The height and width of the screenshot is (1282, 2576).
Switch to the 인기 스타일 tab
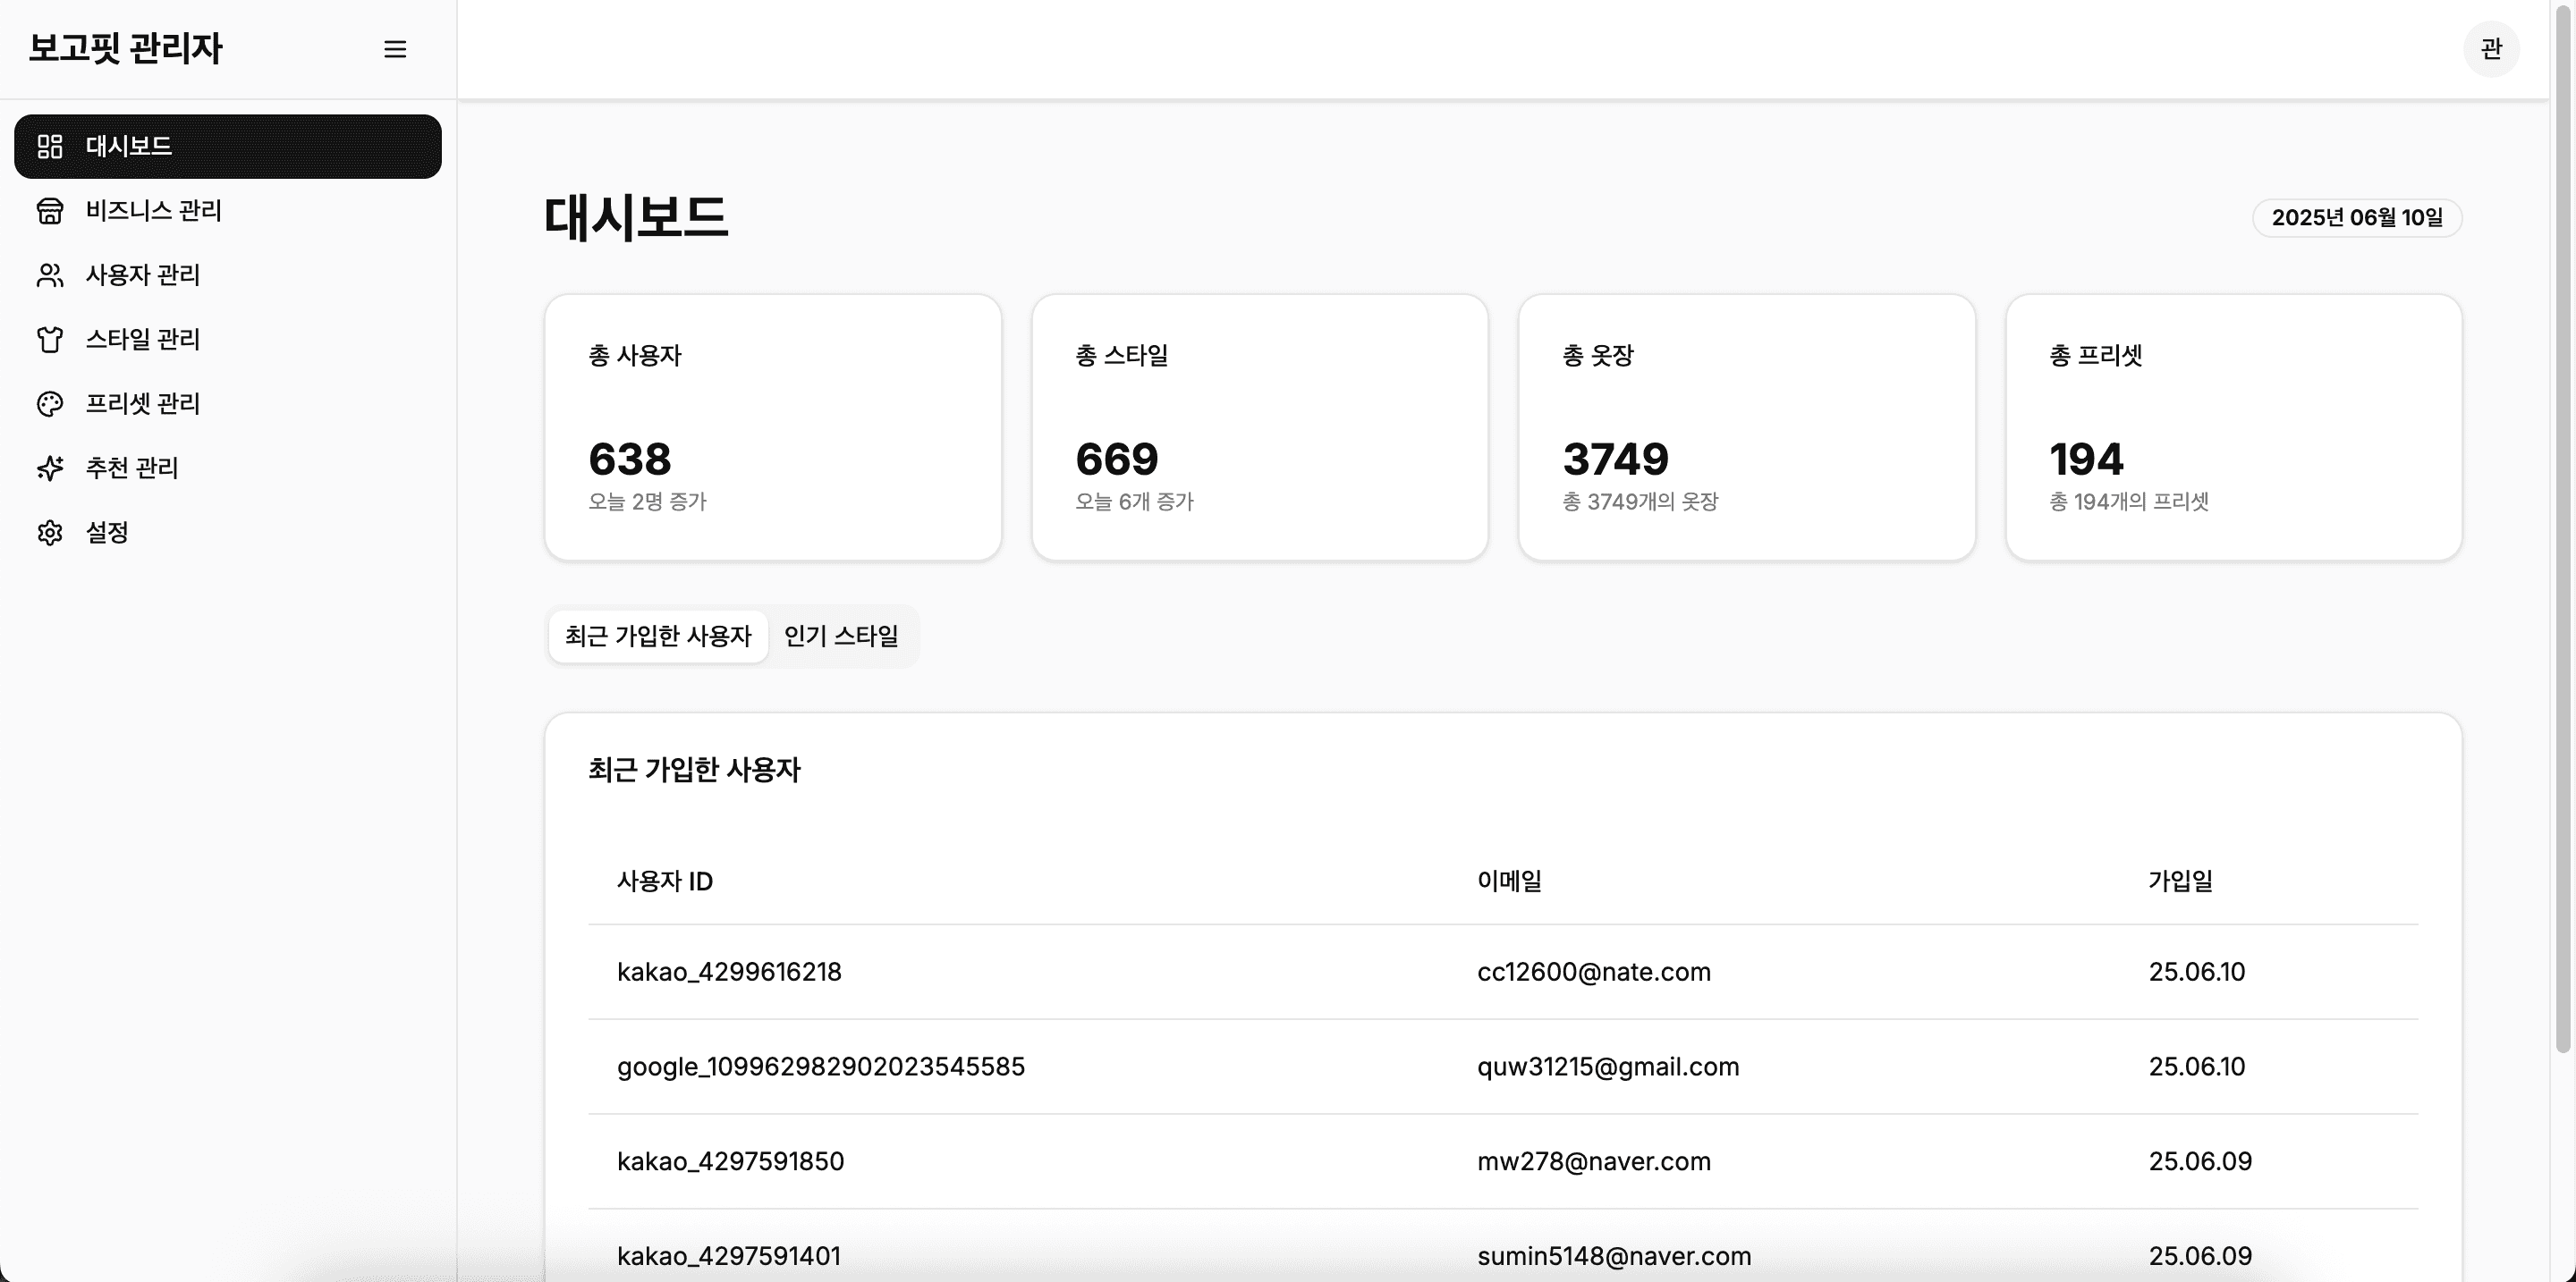(841, 637)
